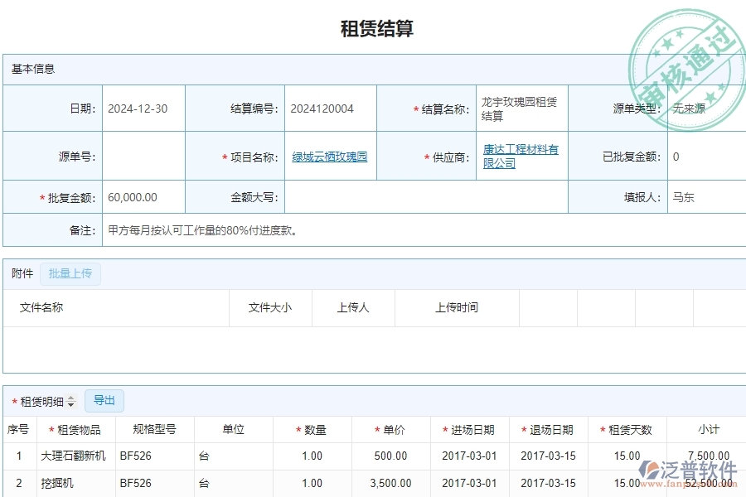Open the 康达工程材料有限公司 supplier link
Screen dimensions: 746x497
pos(521,157)
